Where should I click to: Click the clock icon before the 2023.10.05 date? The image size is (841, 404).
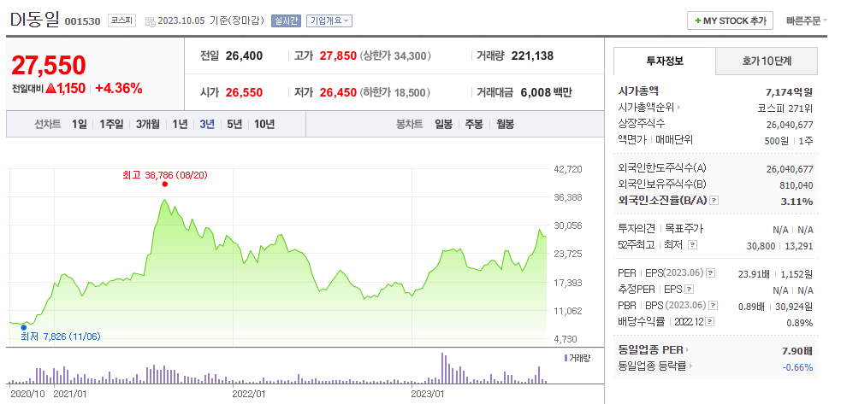tap(151, 21)
